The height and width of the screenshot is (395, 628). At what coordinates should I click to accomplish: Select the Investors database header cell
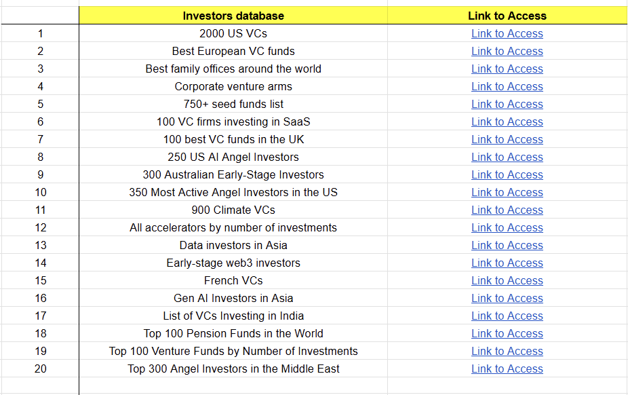[233, 16]
